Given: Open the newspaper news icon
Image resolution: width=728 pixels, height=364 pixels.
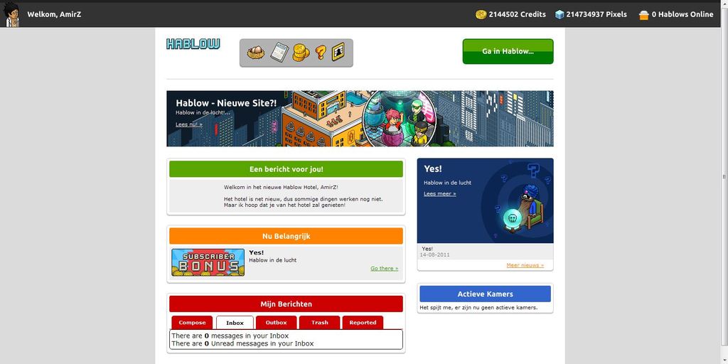Looking at the screenshot, I should pyautogui.click(x=279, y=52).
